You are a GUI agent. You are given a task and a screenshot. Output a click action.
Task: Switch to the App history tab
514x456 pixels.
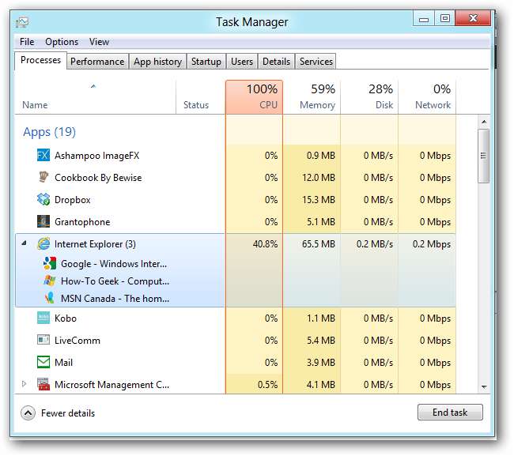coord(157,62)
